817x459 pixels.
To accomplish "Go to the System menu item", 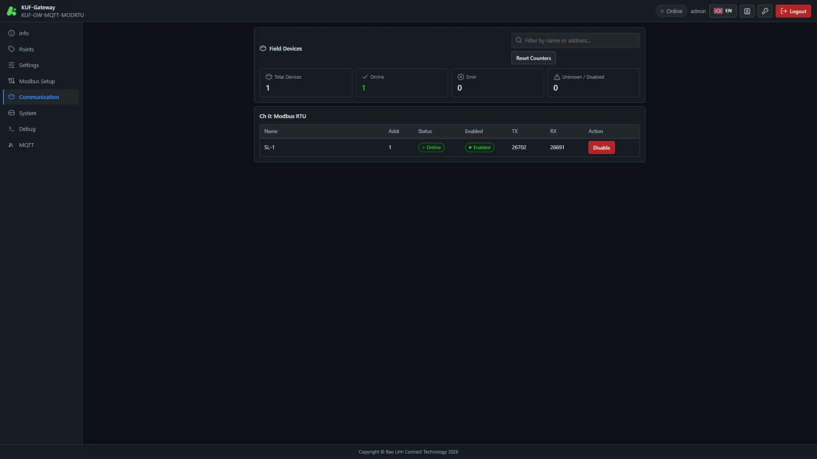I will (x=41, y=113).
